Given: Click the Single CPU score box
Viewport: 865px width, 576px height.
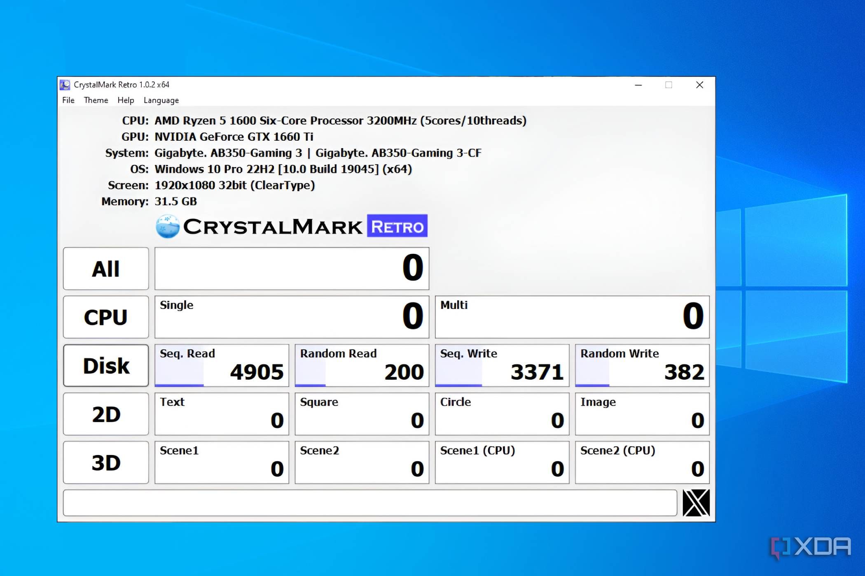Looking at the screenshot, I should pos(292,317).
